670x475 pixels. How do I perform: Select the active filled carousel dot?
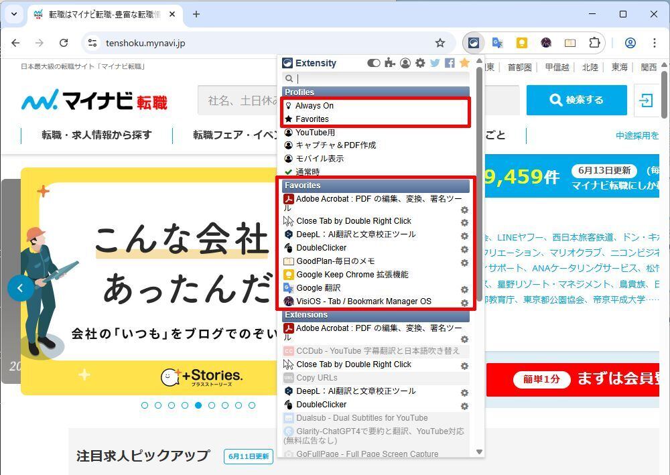point(198,405)
